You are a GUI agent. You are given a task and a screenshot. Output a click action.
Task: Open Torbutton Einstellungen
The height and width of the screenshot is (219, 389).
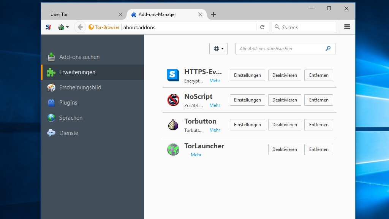point(247,125)
